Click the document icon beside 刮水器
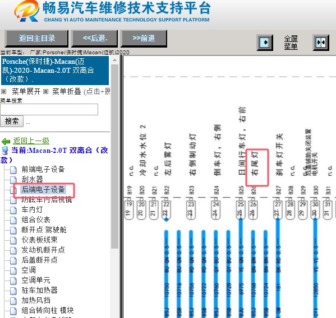This screenshot has width=336, height=318. (x=13, y=180)
